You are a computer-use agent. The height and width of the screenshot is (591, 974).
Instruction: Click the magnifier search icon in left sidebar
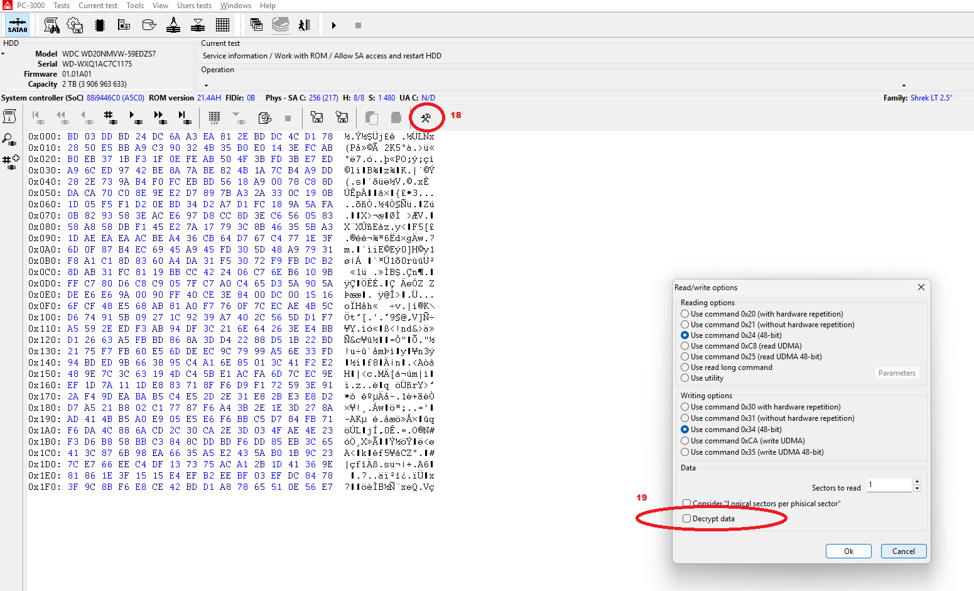pyautogui.click(x=9, y=139)
